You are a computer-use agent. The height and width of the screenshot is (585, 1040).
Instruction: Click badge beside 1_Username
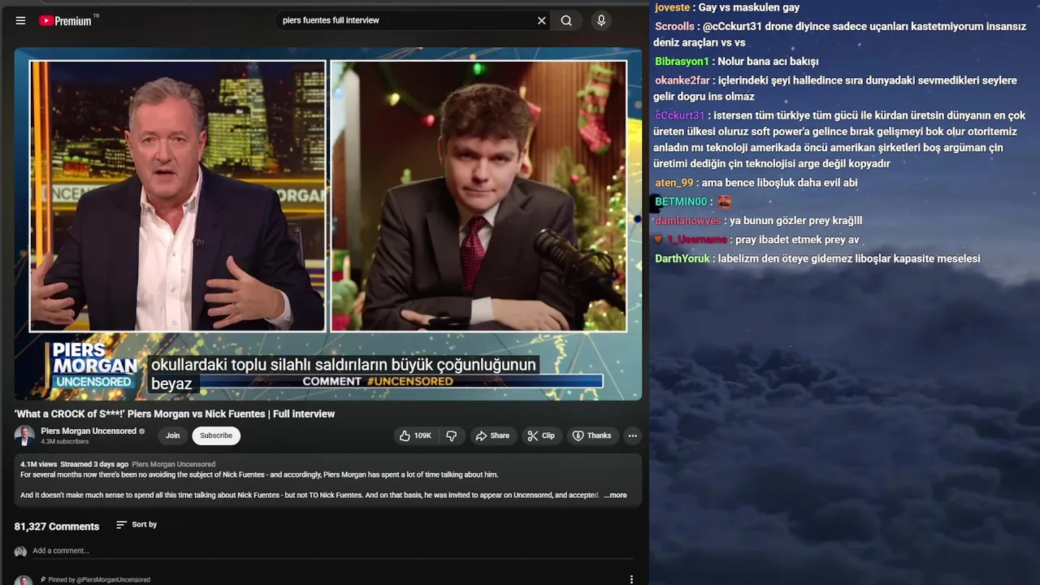(659, 240)
